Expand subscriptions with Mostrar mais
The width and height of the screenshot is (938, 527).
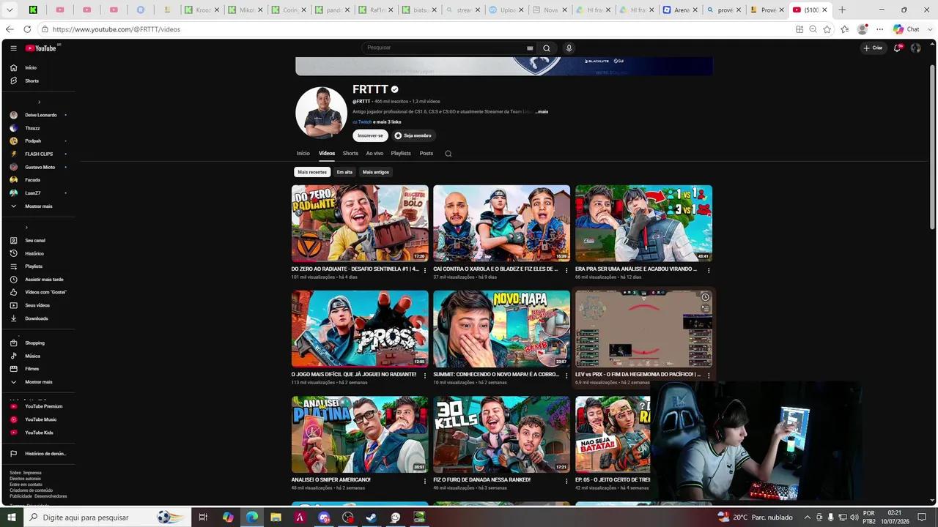tap(38, 206)
